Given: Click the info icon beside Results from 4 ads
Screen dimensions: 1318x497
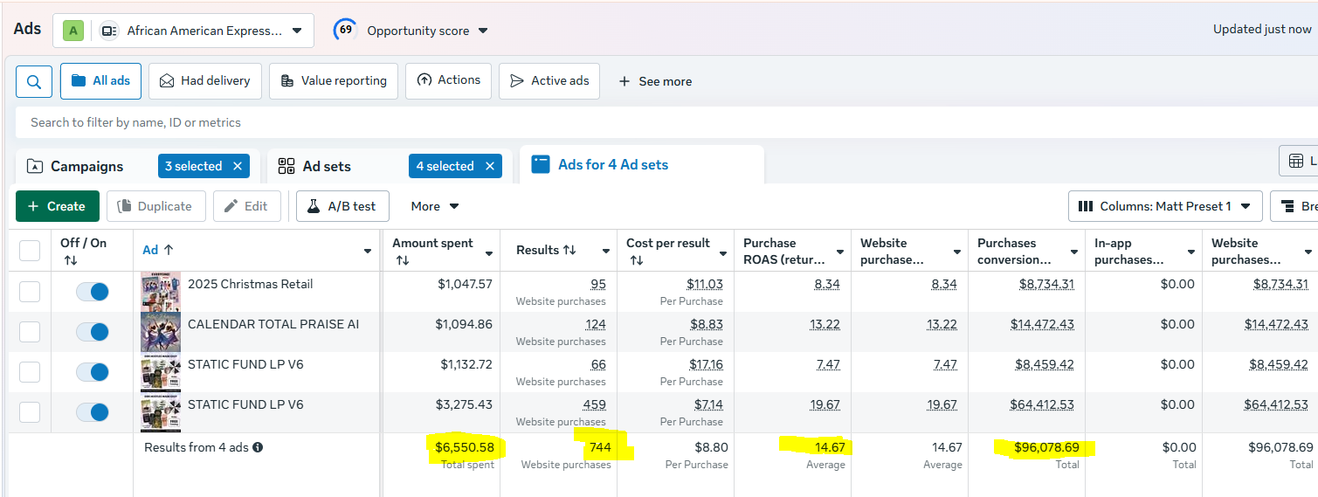Looking at the screenshot, I should tap(258, 447).
